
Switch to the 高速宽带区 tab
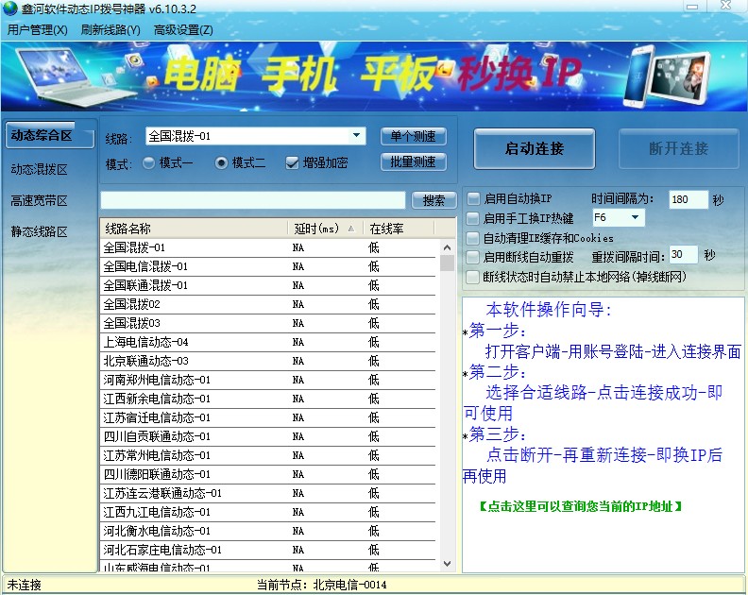39,201
